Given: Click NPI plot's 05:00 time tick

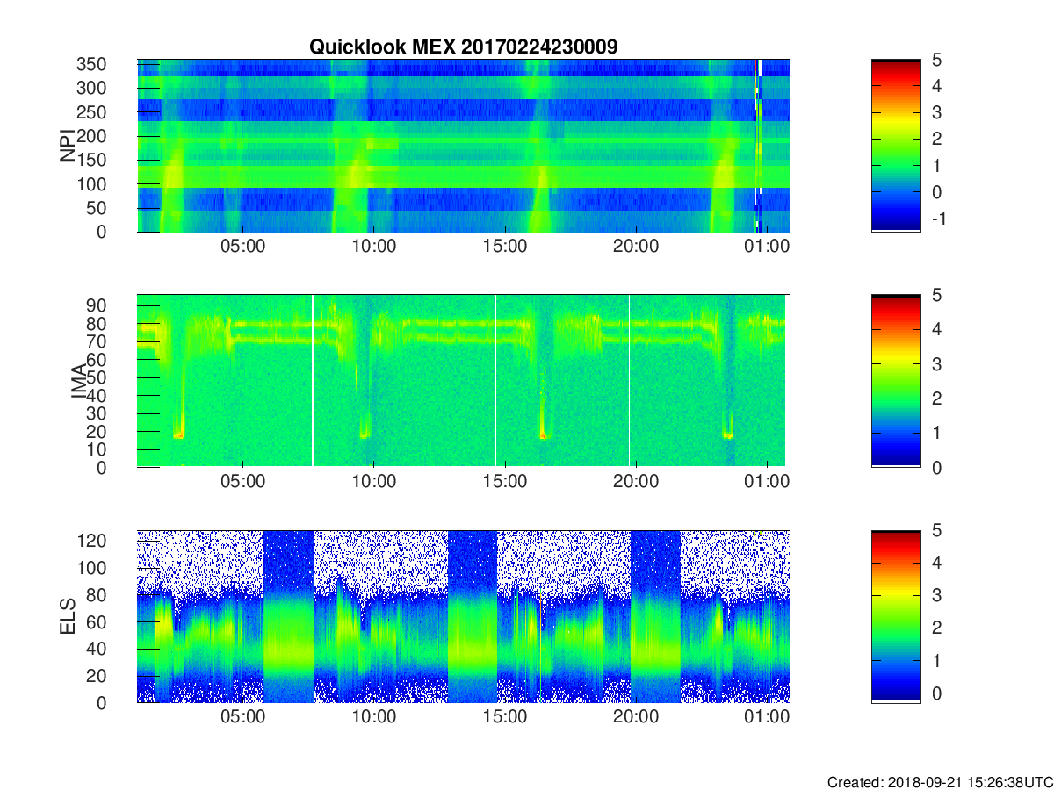Looking at the screenshot, I should click(x=242, y=247).
